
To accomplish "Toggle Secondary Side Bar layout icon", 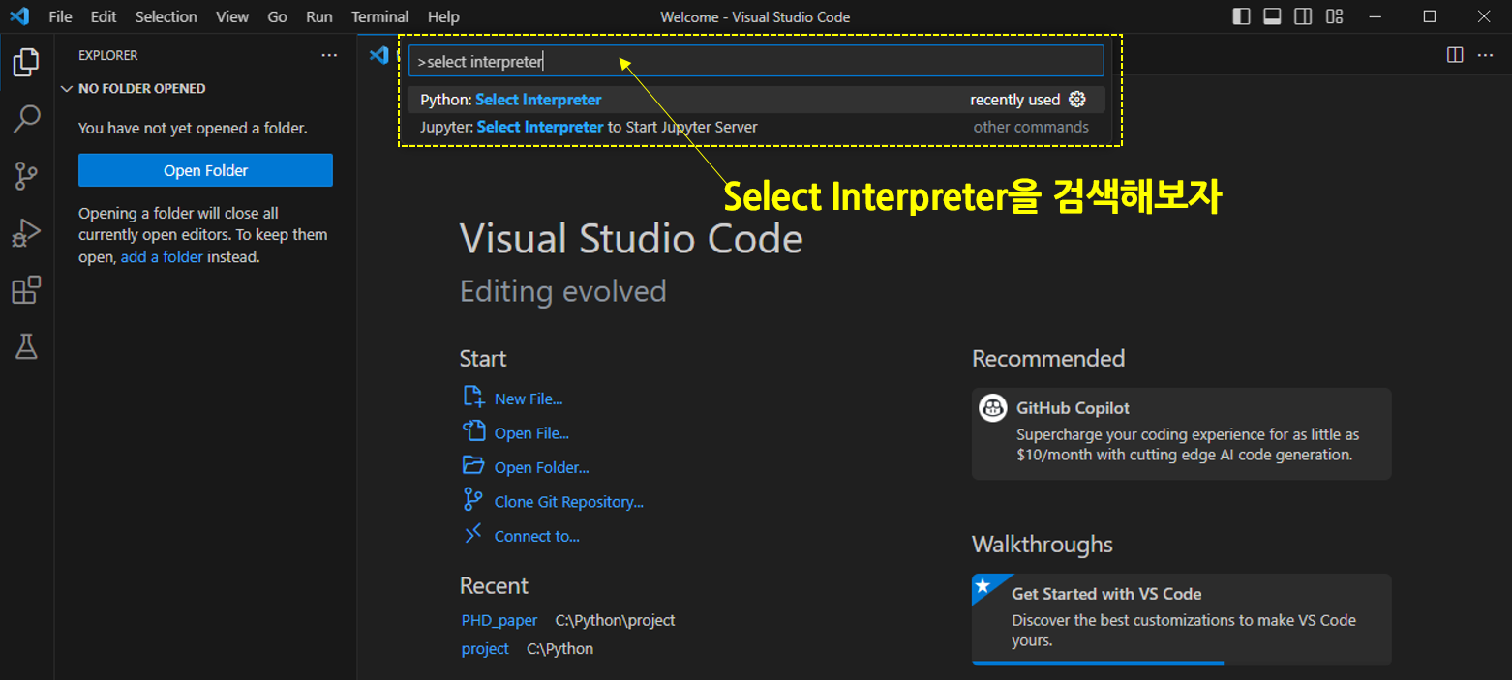I will click(x=1304, y=16).
